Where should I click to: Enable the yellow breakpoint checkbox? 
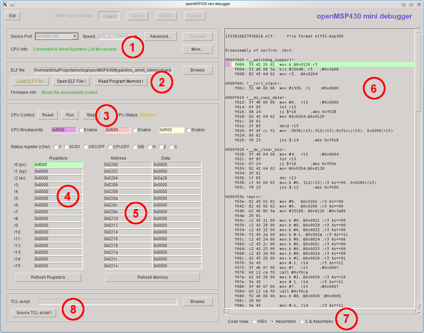[x=188, y=130]
